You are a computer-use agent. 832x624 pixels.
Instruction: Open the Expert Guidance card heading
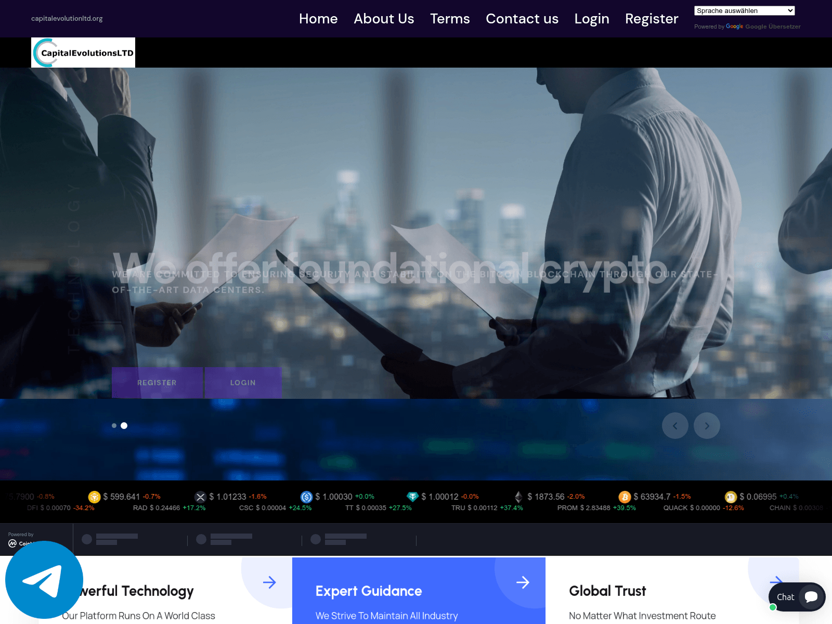tap(369, 591)
